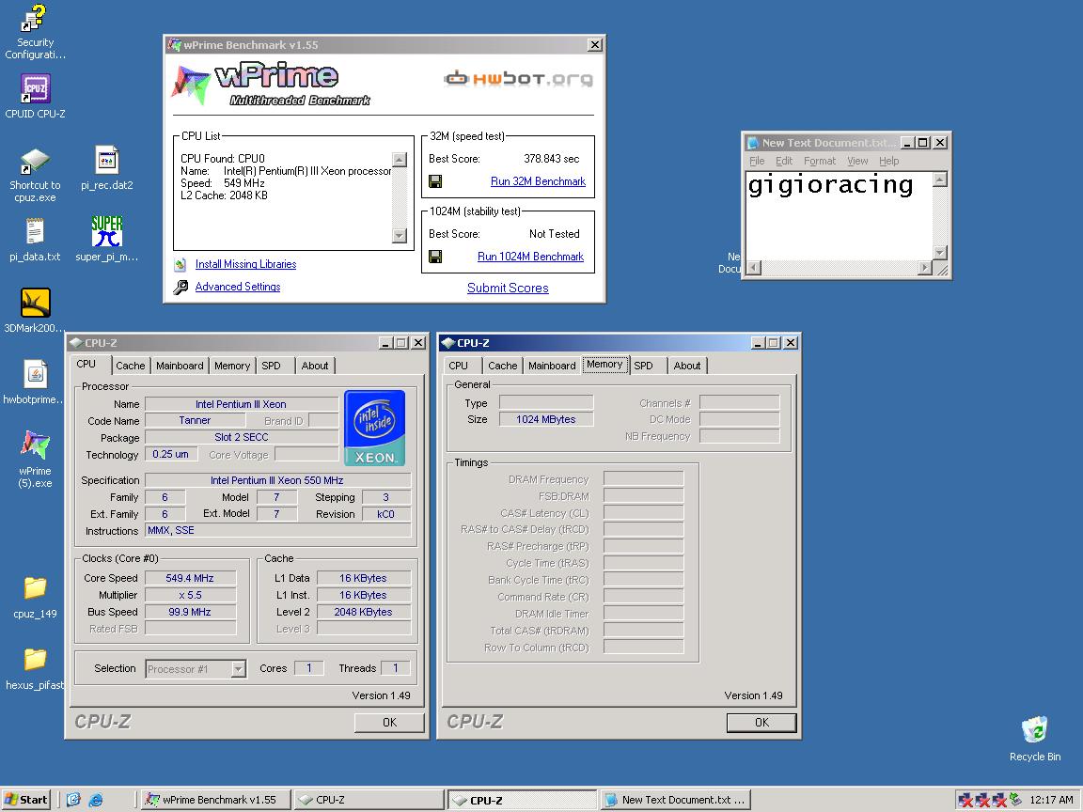This screenshot has width=1083, height=812.
Task: Select the first CPU-Z taskbar button
Action: (x=369, y=801)
